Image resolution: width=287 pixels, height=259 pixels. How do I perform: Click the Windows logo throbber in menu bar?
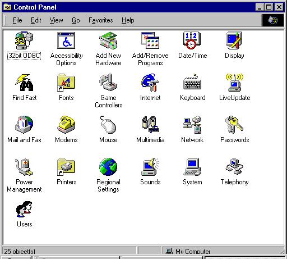(273, 20)
